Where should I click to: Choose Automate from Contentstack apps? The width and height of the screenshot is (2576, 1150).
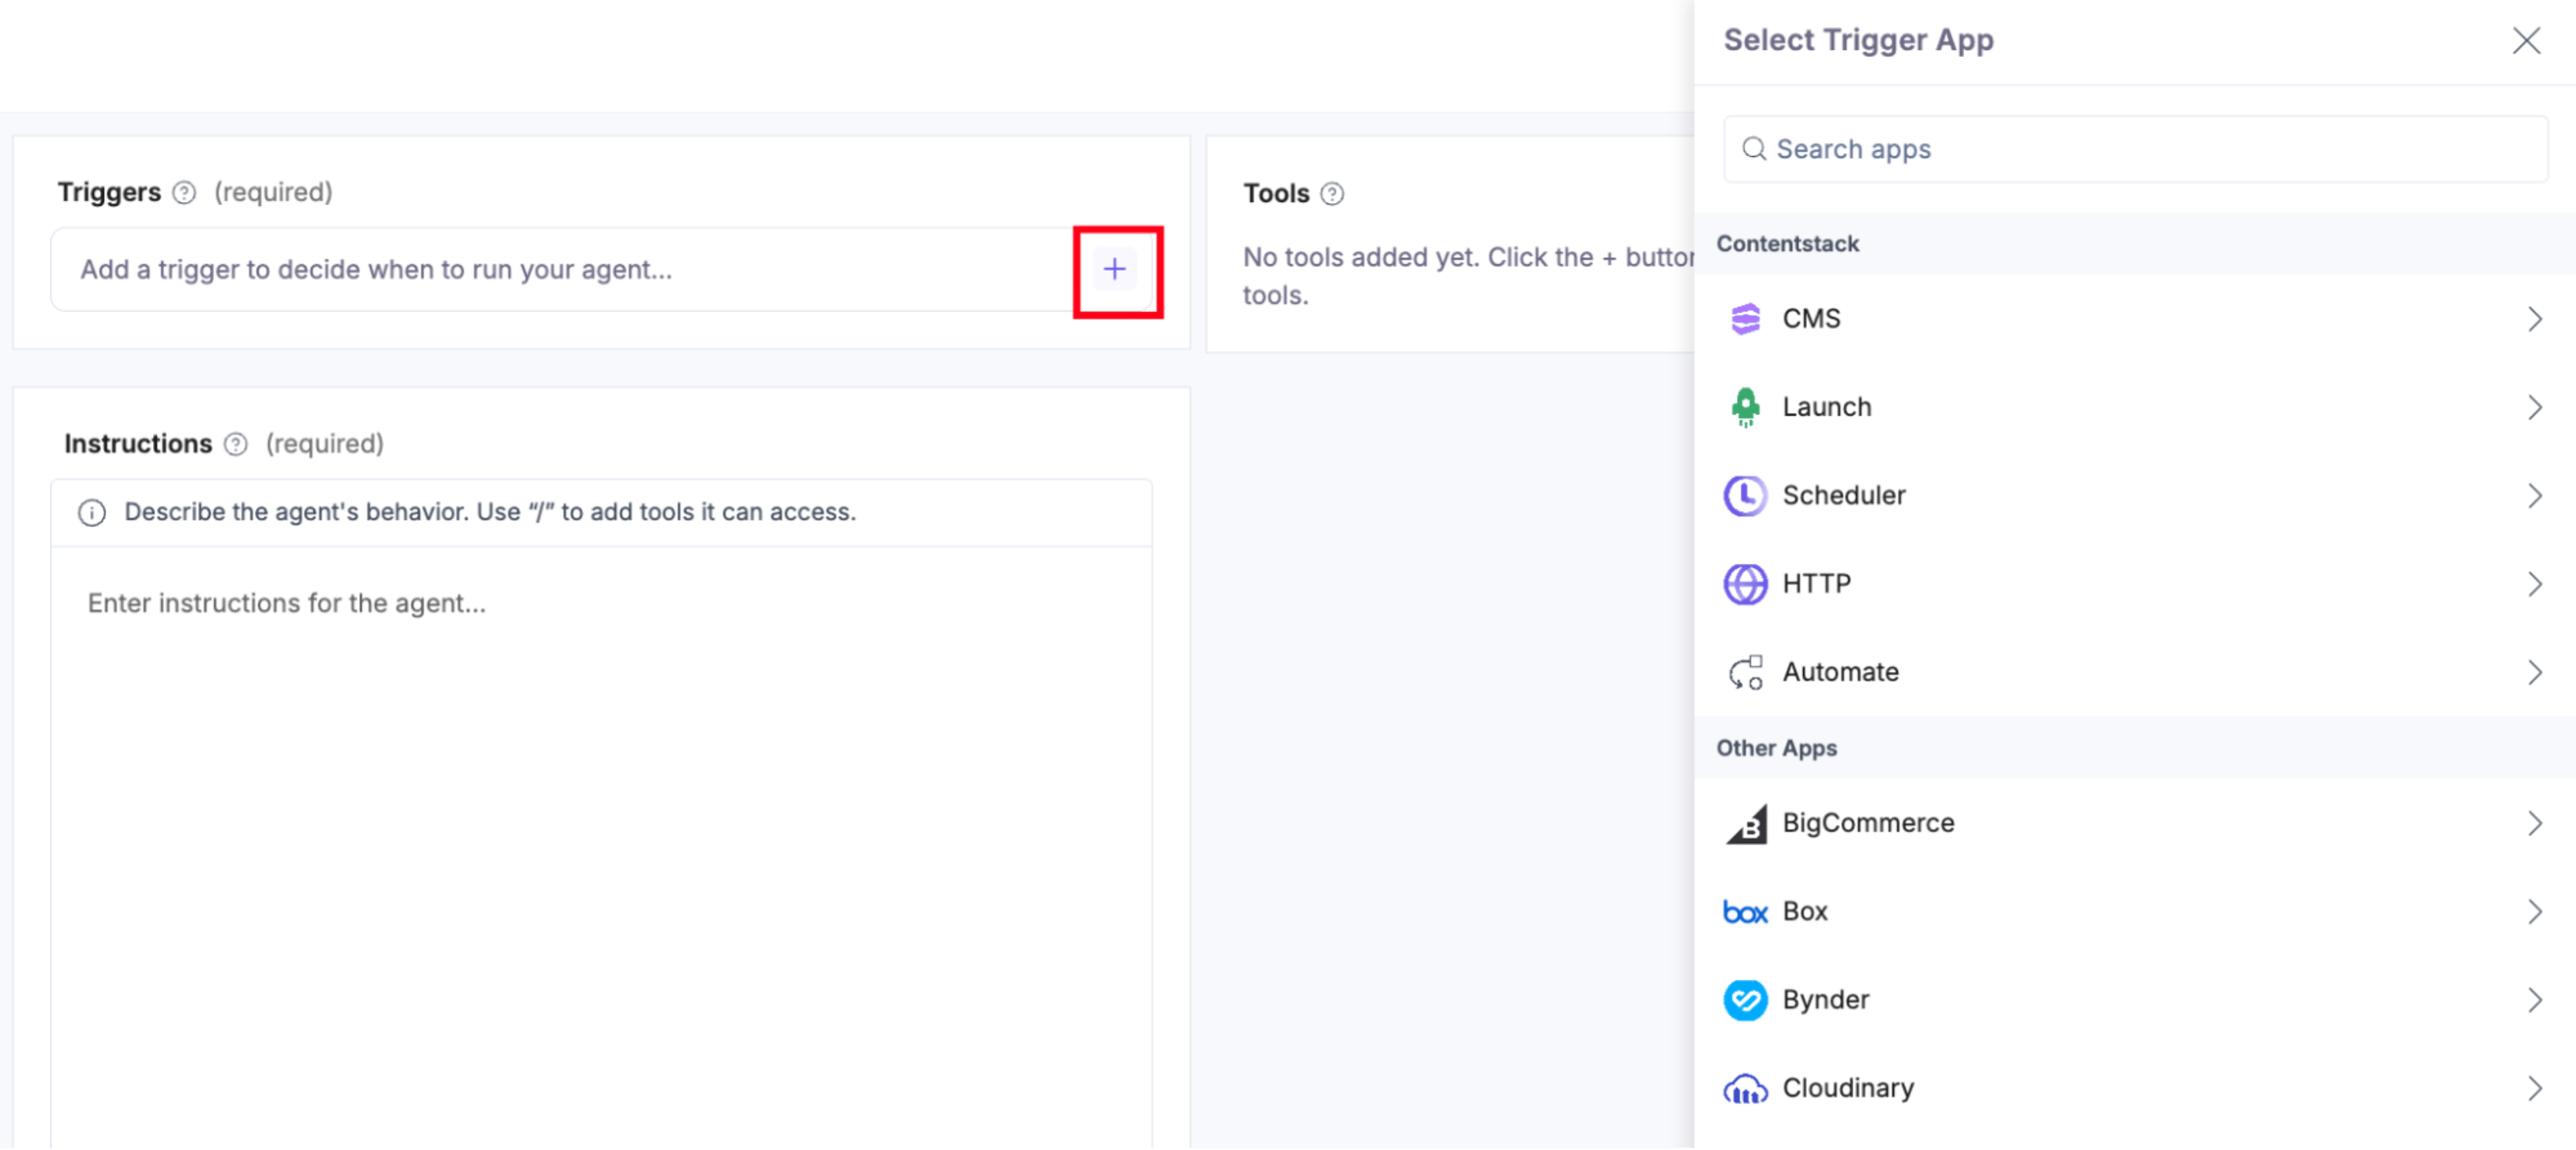pos(2135,672)
